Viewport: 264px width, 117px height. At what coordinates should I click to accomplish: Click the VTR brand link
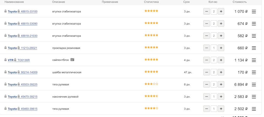(10, 60)
